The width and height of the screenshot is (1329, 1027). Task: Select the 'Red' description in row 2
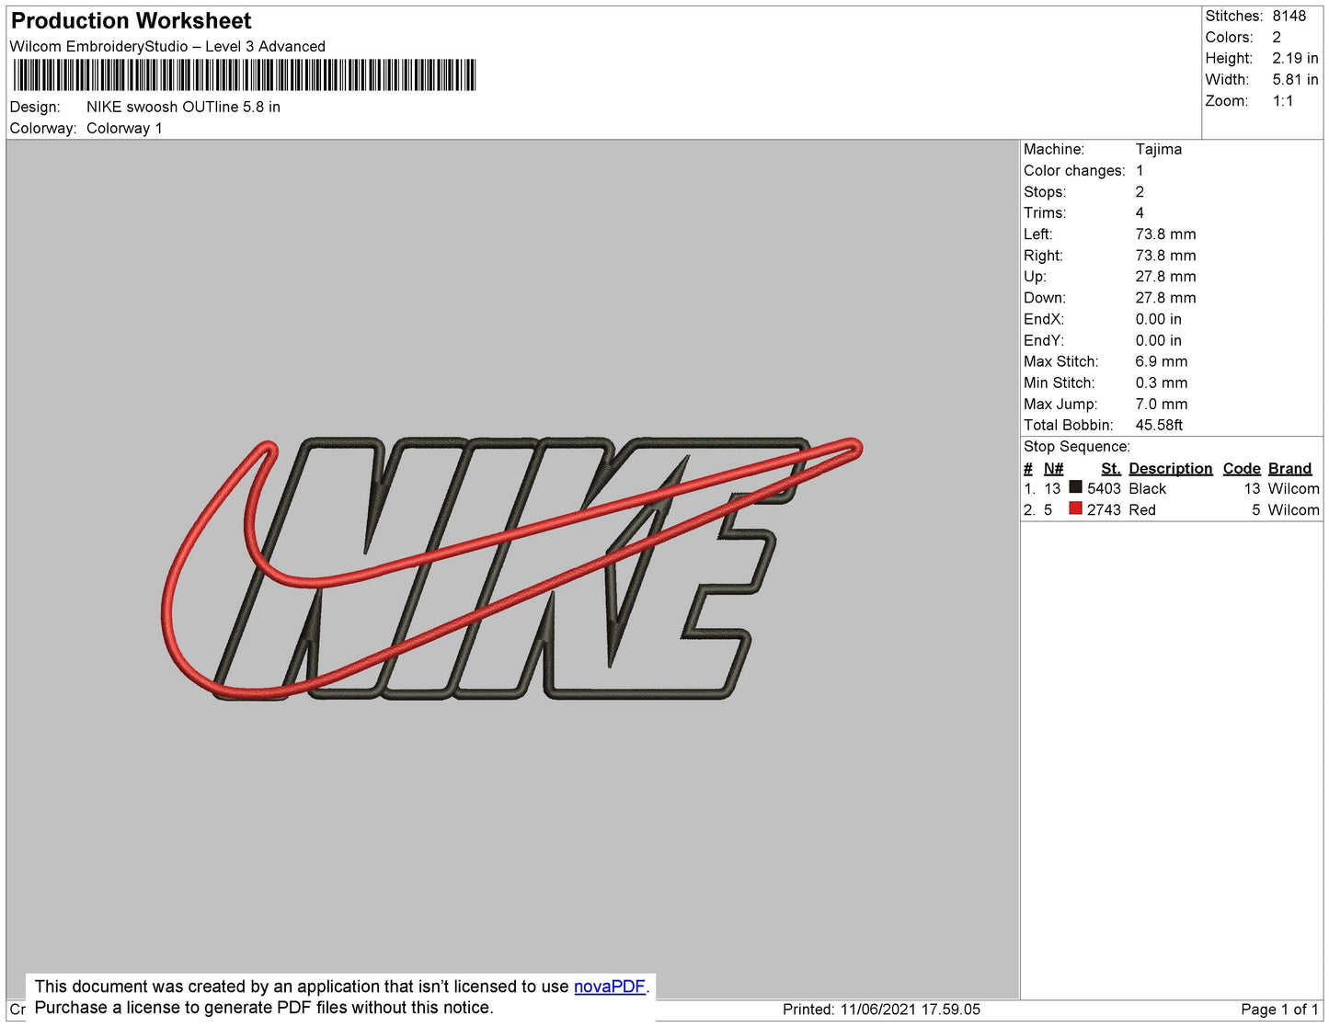click(x=1141, y=509)
